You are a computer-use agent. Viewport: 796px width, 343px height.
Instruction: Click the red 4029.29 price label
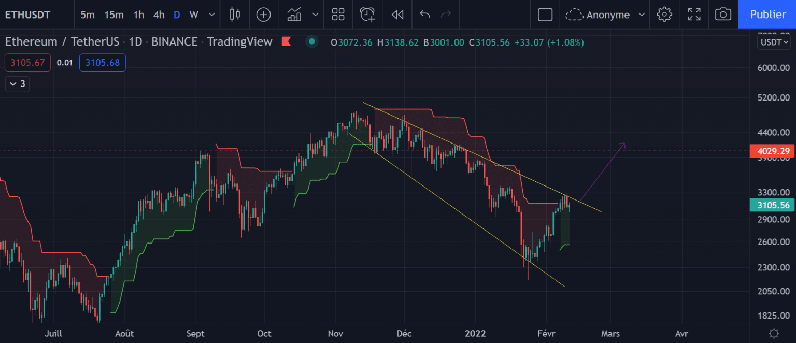click(772, 151)
